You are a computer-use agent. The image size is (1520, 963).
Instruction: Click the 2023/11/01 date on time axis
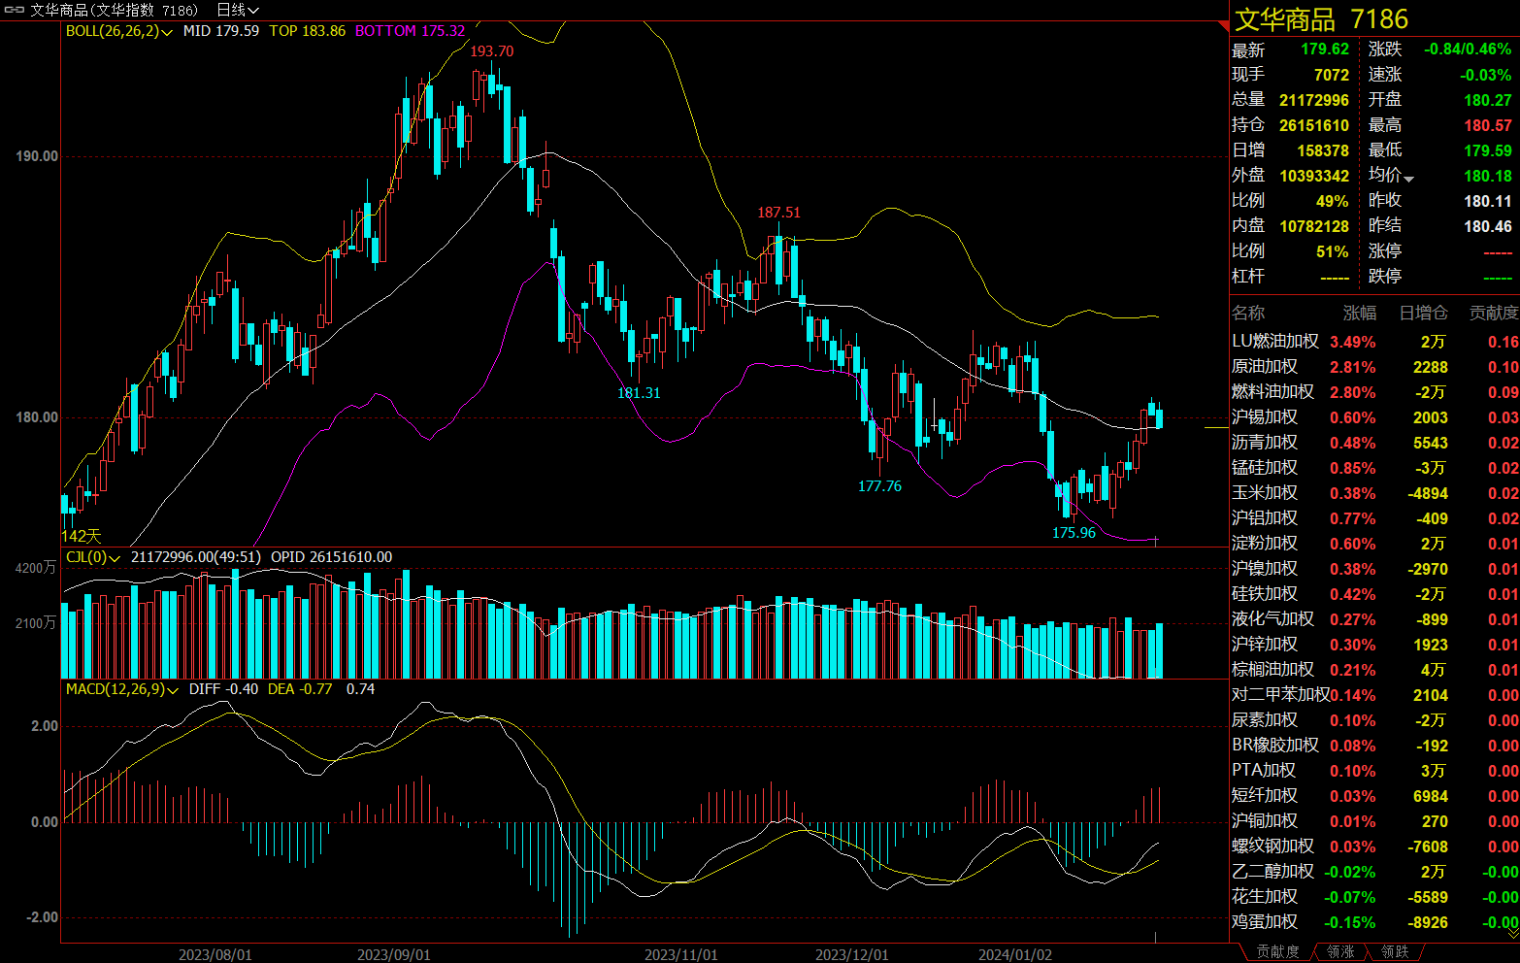point(681,954)
